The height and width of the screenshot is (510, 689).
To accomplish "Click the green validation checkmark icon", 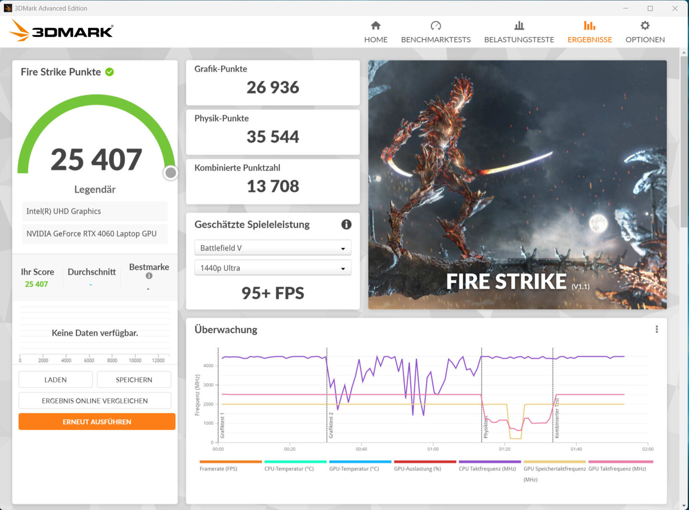I will coord(109,72).
